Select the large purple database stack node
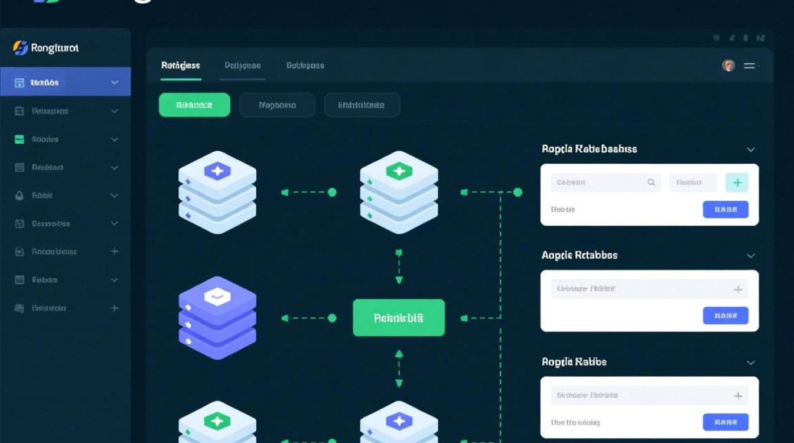The height and width of the screenshot is (443, 794). [217, 318]
